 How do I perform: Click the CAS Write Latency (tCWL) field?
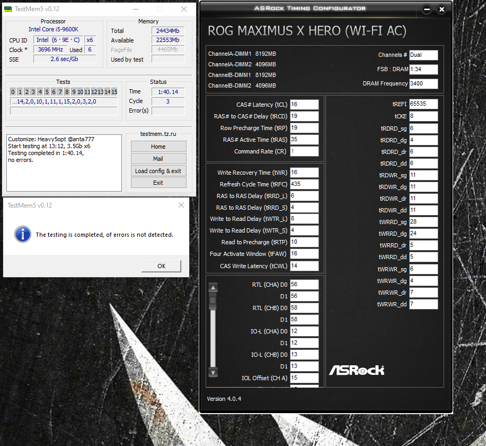(304, 266)
